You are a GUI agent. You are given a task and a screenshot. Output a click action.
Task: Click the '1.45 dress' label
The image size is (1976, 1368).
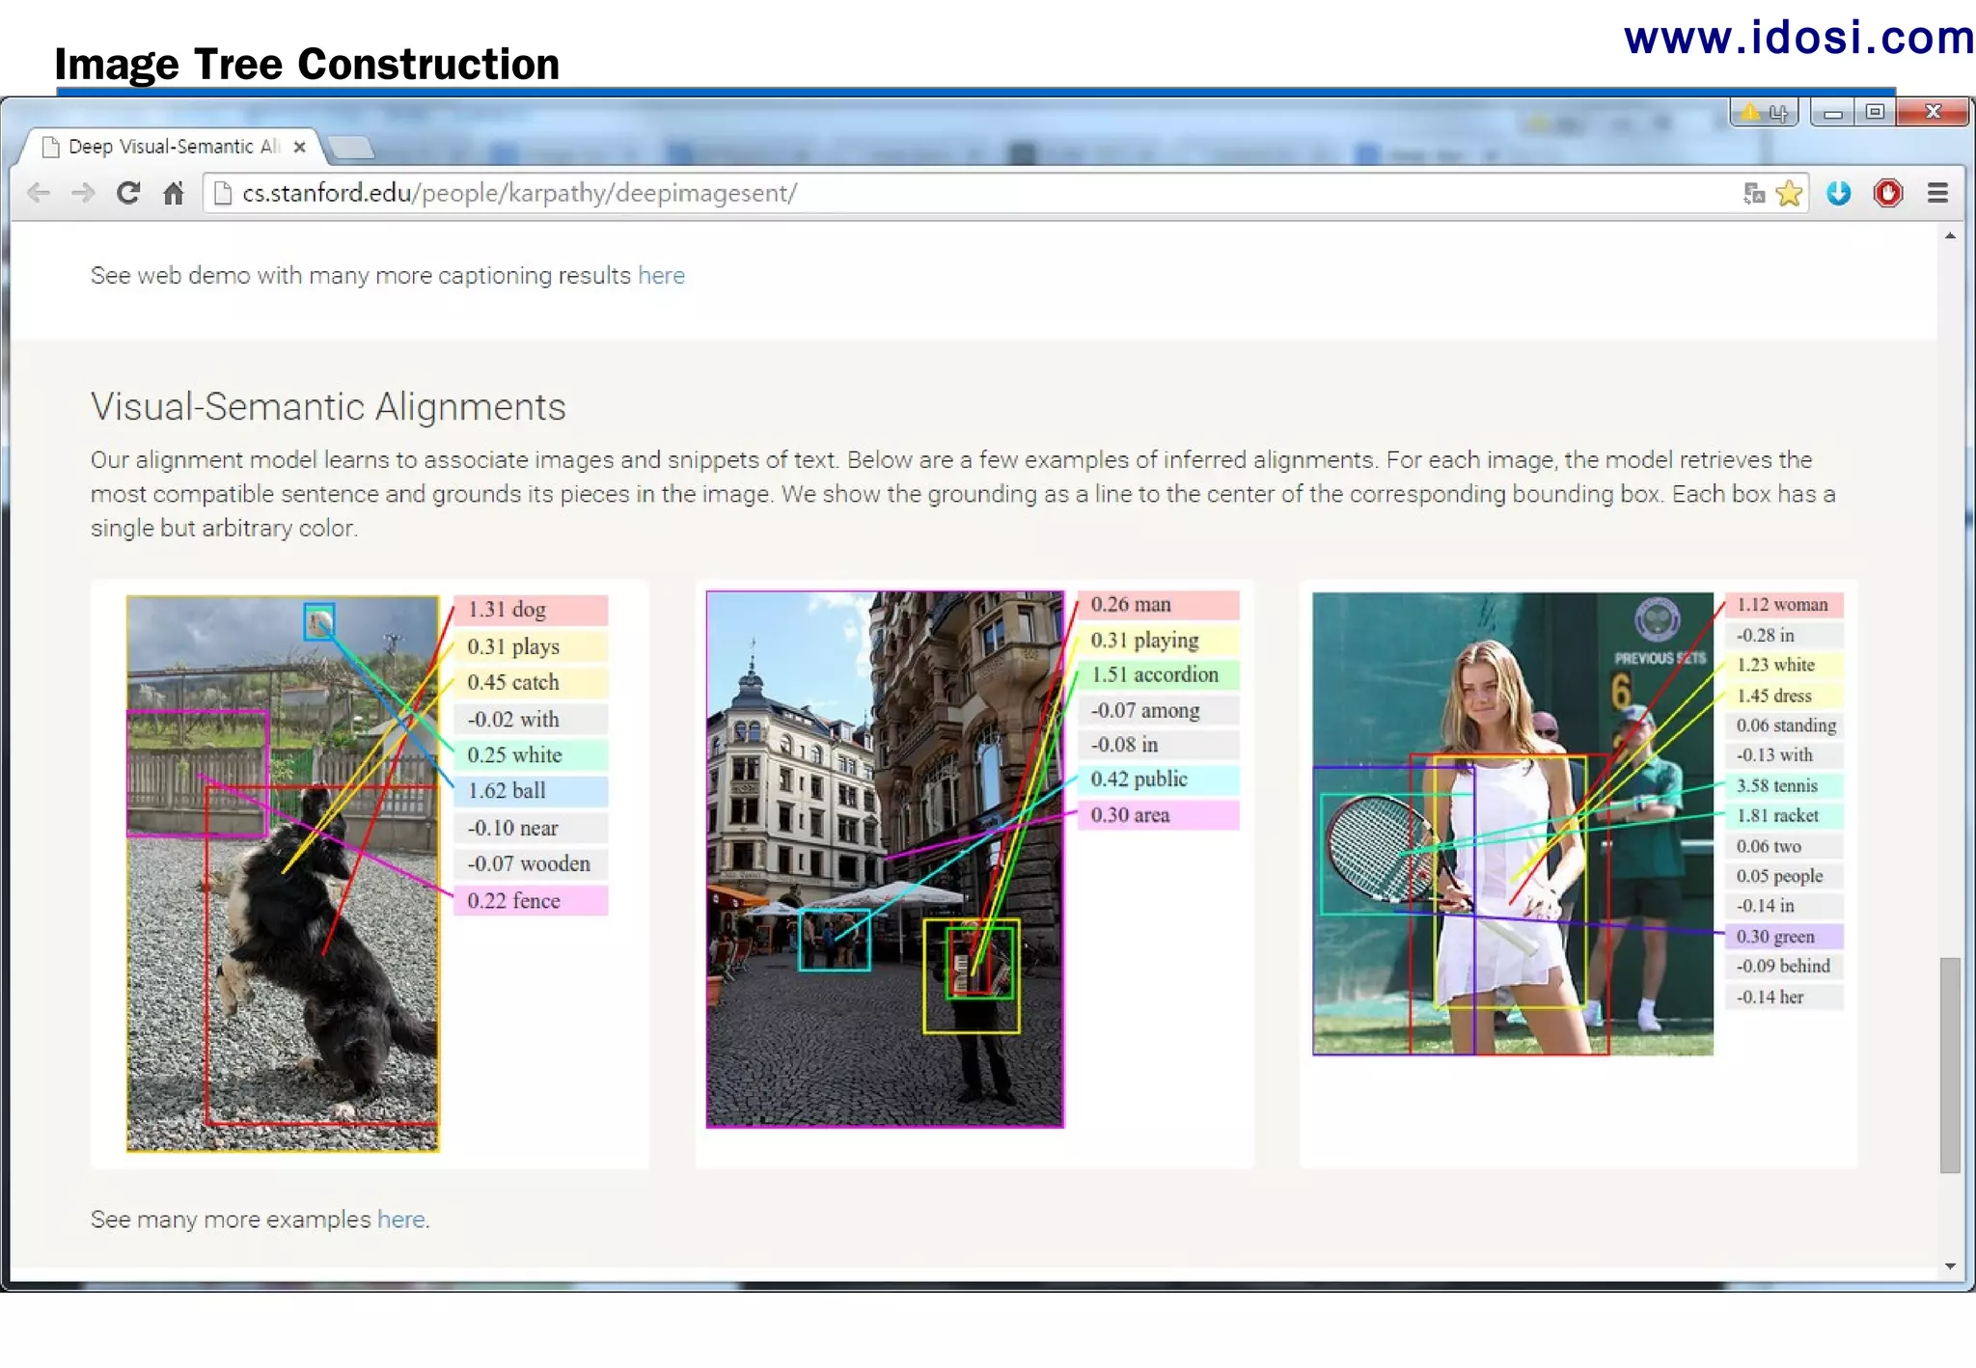pos(1784,696)
